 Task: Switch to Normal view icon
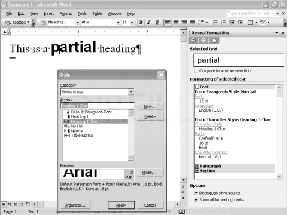click(4, 204)
